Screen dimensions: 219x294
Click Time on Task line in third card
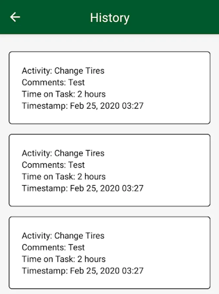[x=64, y=259]
